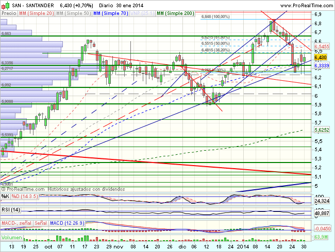Click the 2014 date axis label

243,247
